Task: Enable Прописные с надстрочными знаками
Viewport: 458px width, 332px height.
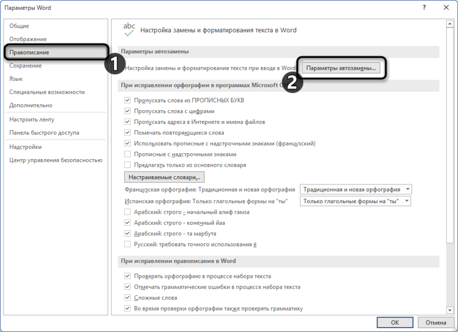Action: 126,155
